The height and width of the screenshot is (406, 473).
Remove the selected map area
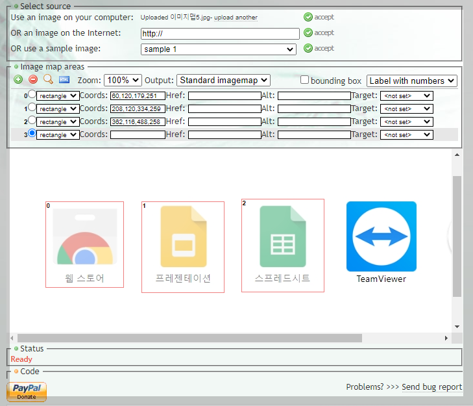pyautogui.click(x=33, y=79)
